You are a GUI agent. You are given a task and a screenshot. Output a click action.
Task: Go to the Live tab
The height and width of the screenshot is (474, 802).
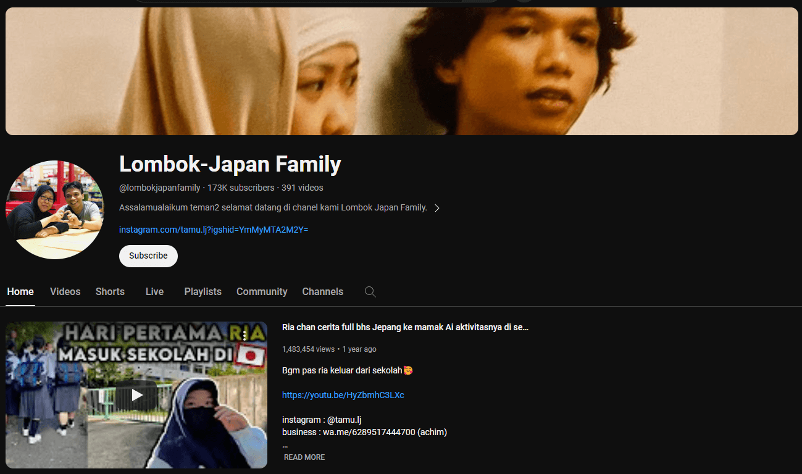point(154,291)
